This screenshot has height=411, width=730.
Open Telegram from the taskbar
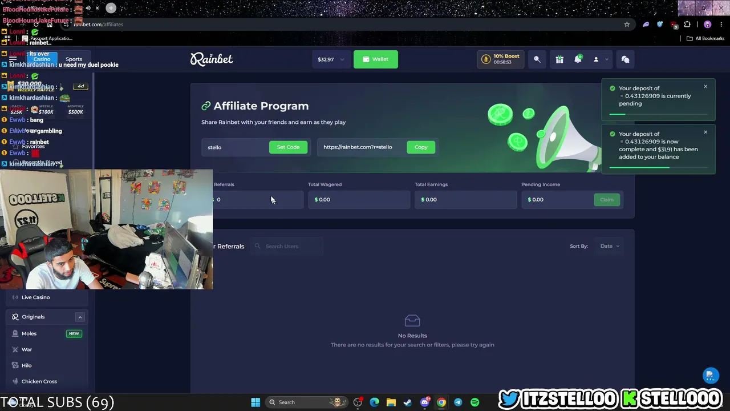tap(458, 402)
